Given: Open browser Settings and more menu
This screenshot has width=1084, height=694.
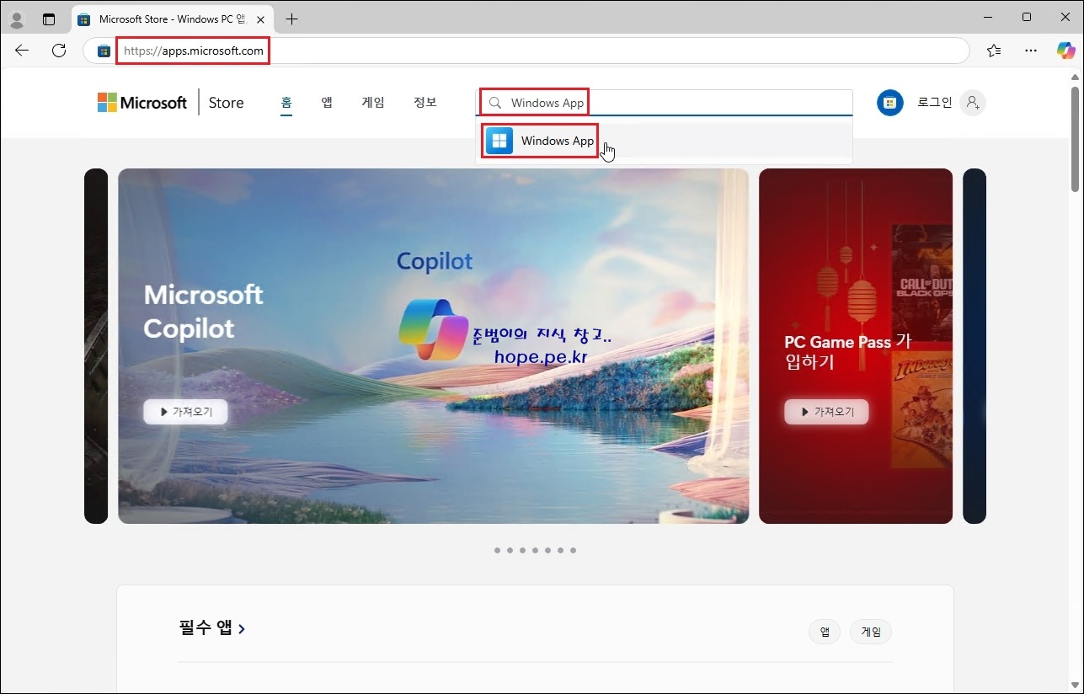Looking at the screenshot, I should (x=1031, y=51).
